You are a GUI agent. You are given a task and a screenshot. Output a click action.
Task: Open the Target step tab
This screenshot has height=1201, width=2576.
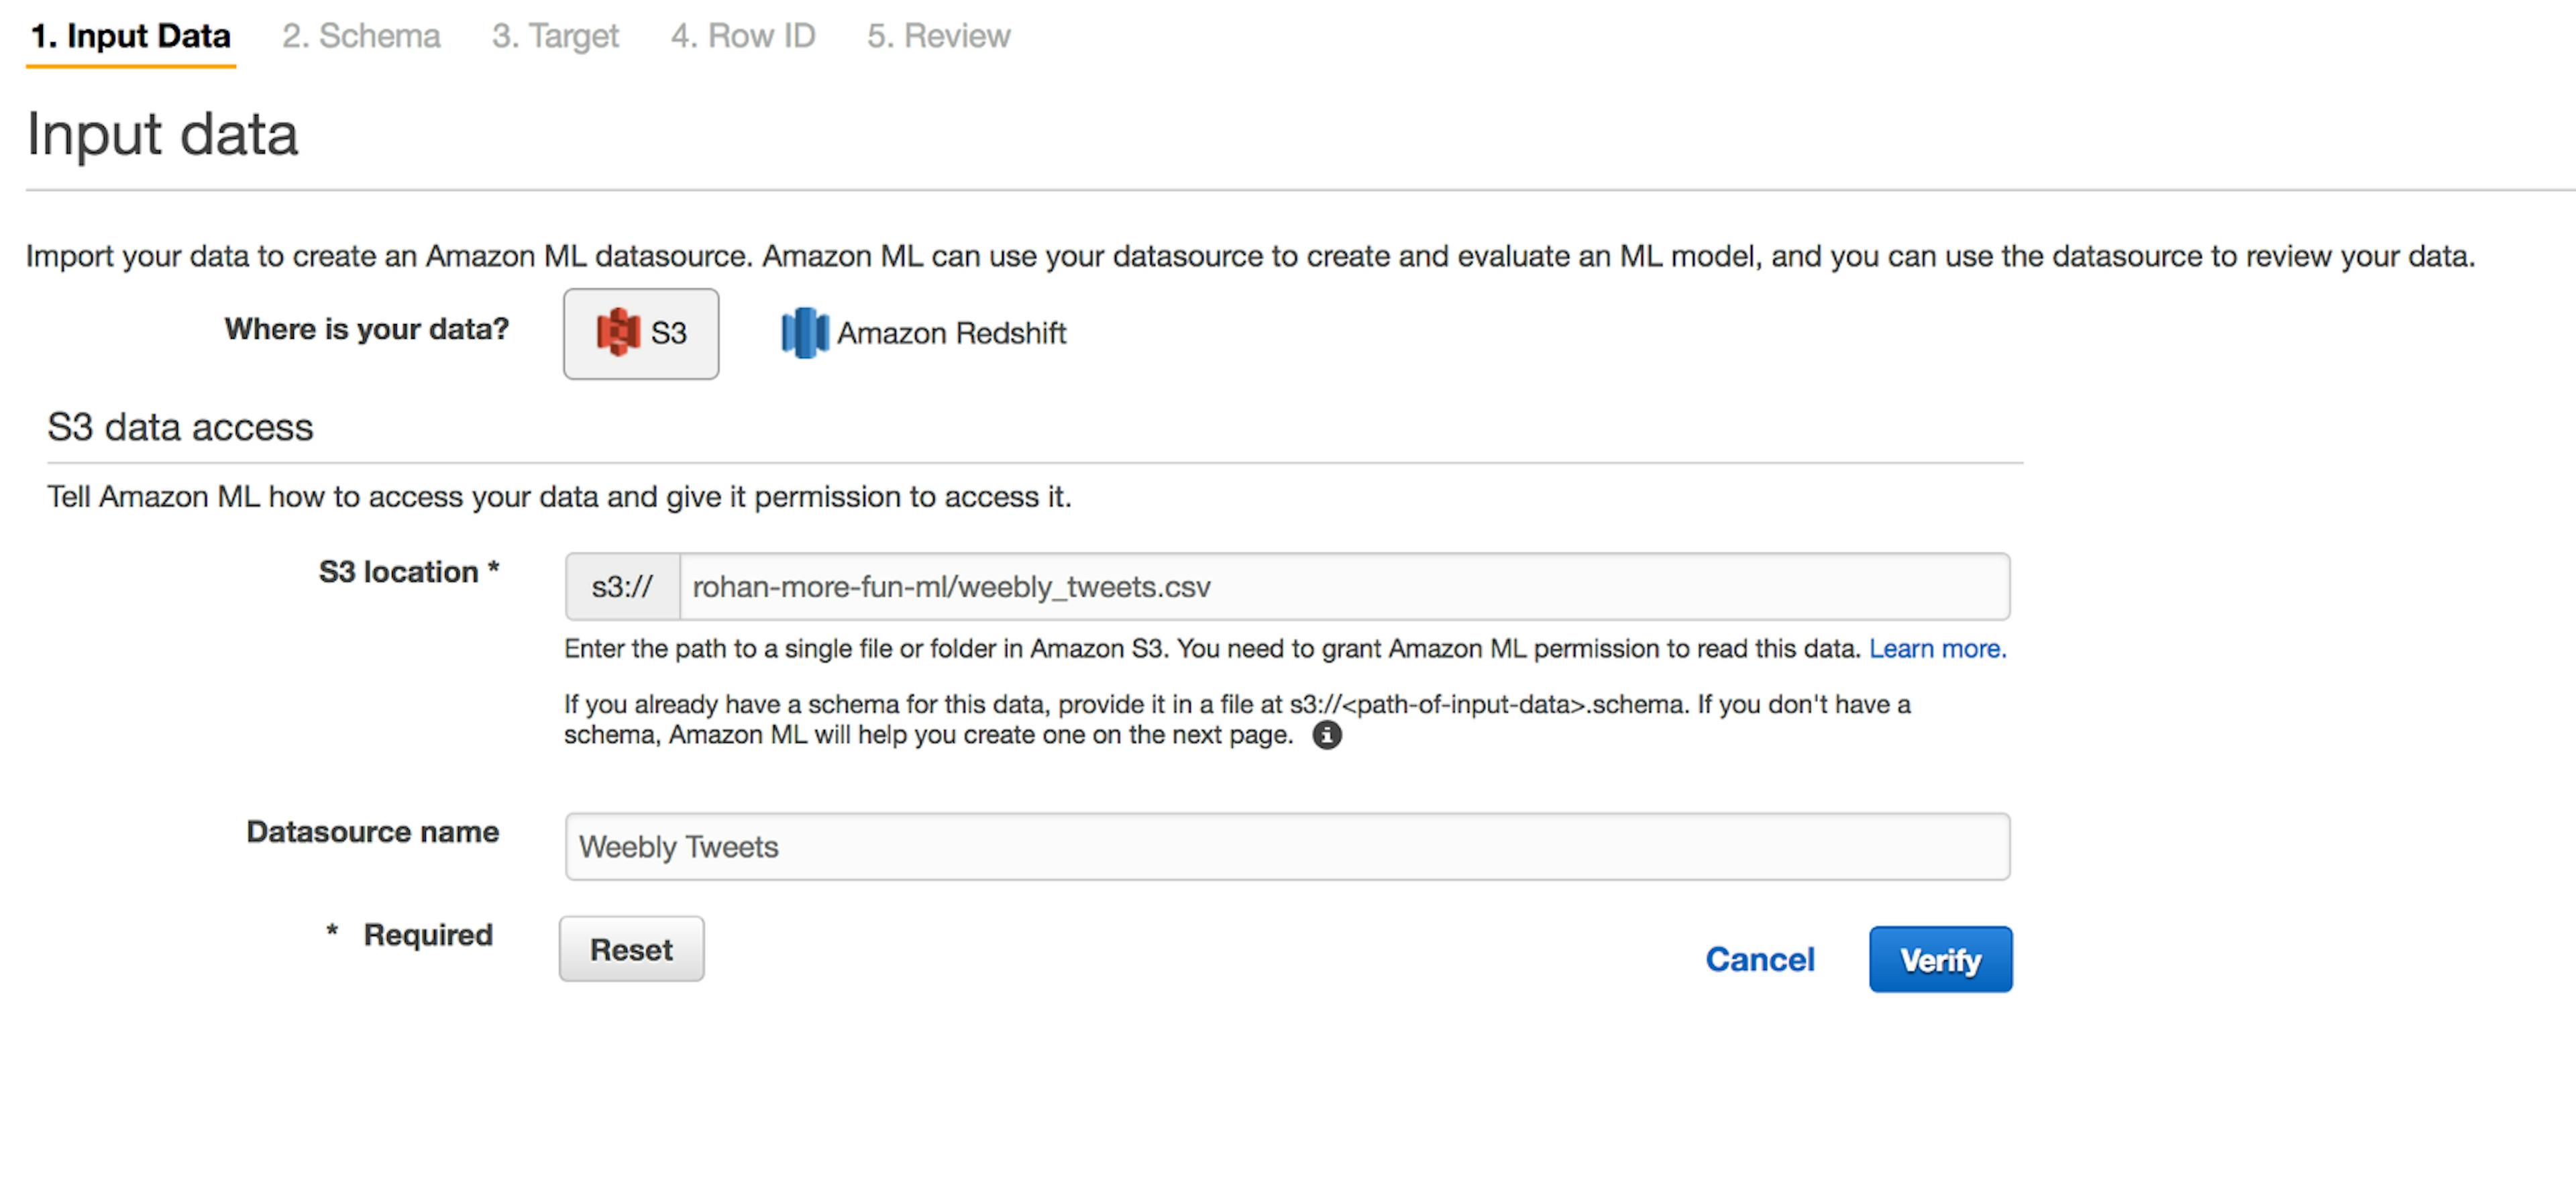555,36
